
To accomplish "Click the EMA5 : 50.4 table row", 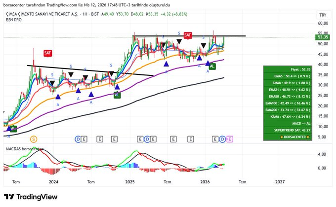I will pyautogui.click(x=288, y=76).
